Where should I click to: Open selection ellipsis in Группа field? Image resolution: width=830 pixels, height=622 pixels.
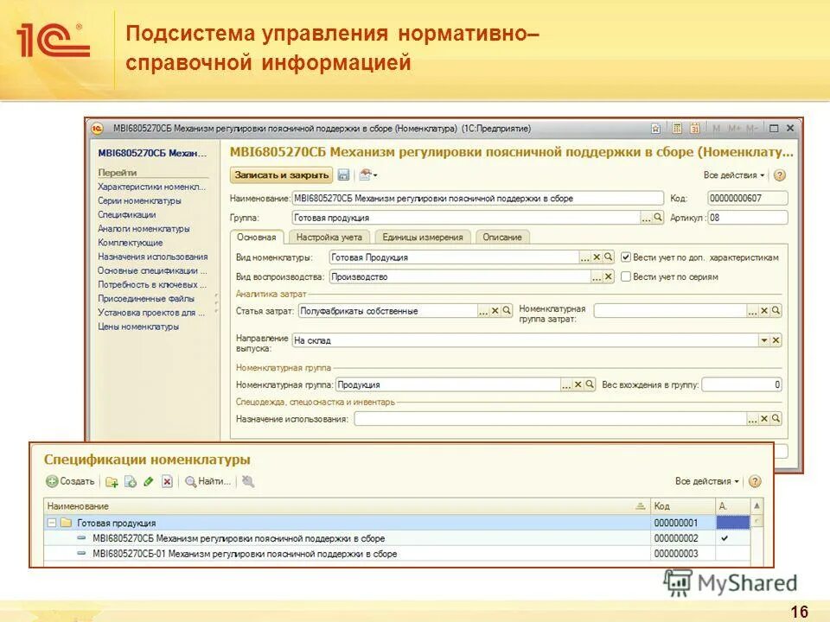(x=646, y=218)
